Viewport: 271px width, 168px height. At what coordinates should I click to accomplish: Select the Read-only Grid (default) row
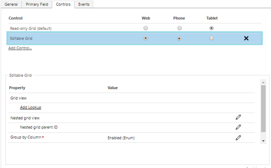pyautogui.click(x=134, y=28)
